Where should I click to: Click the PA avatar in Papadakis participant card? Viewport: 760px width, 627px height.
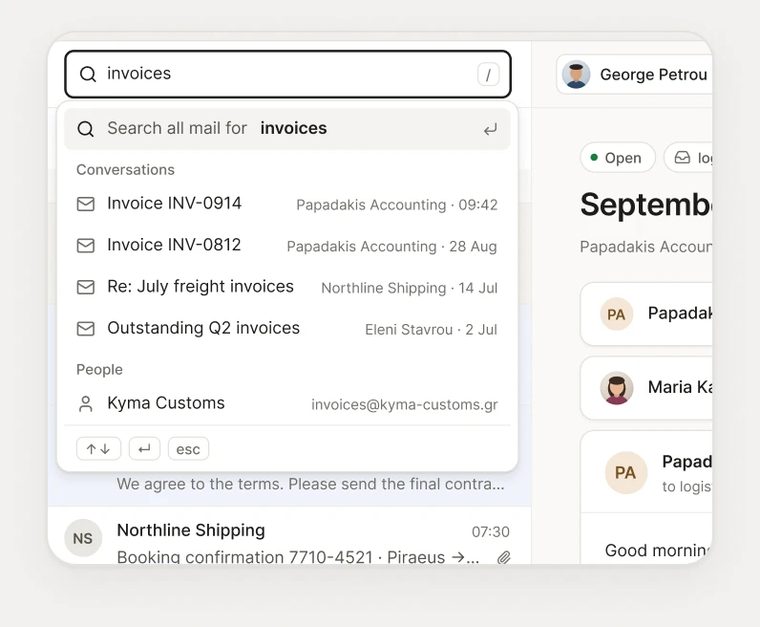616,314
